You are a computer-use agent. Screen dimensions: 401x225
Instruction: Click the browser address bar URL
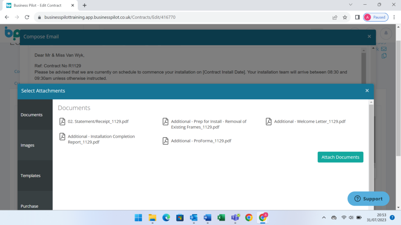[x=110, y=17]
